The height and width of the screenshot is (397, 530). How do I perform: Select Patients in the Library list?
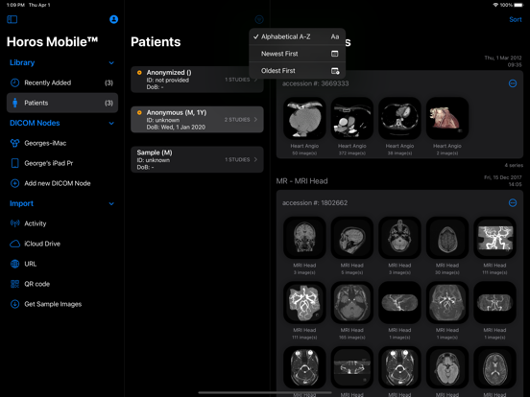[x=62, y=103]
